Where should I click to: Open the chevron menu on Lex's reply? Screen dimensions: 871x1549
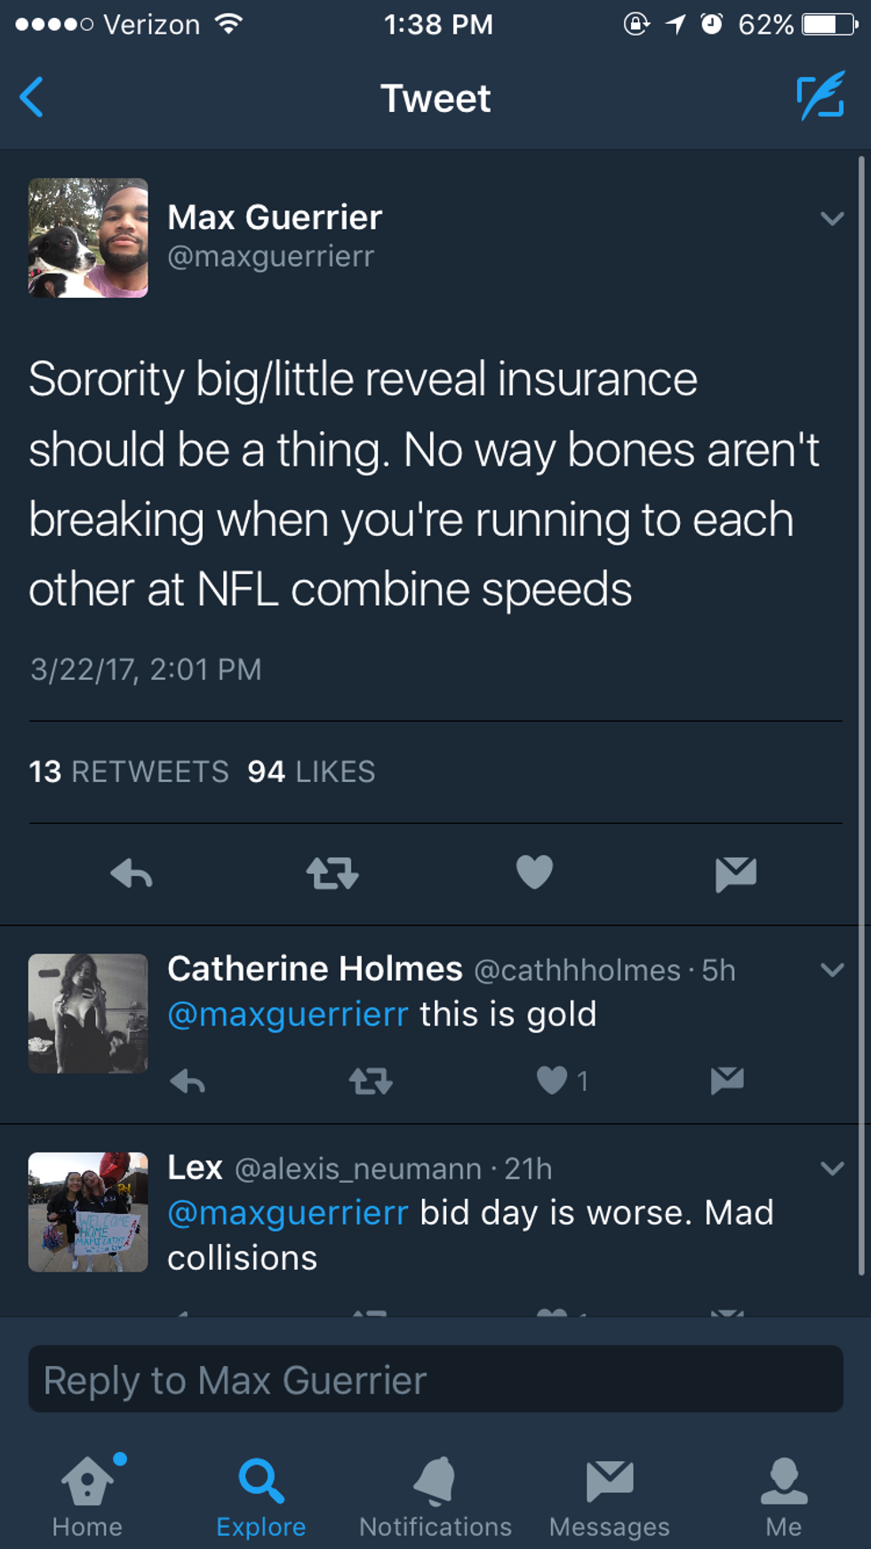(832, 1168)
